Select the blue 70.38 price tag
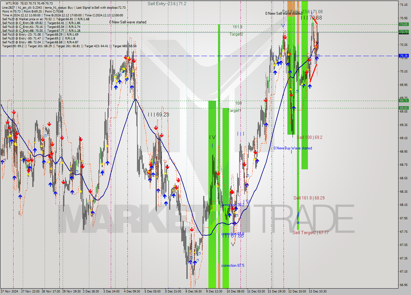 [404, 55]
